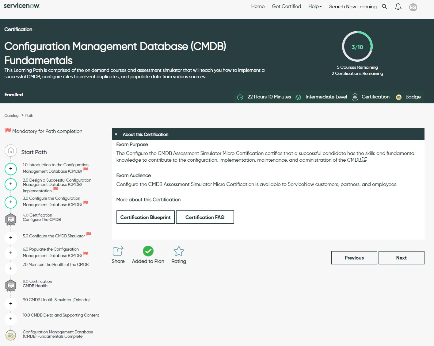Expand 7.0 Maintain the Health of CMDB
The image size is (434, 346).
pyautogui.click(x=11, y=268)
